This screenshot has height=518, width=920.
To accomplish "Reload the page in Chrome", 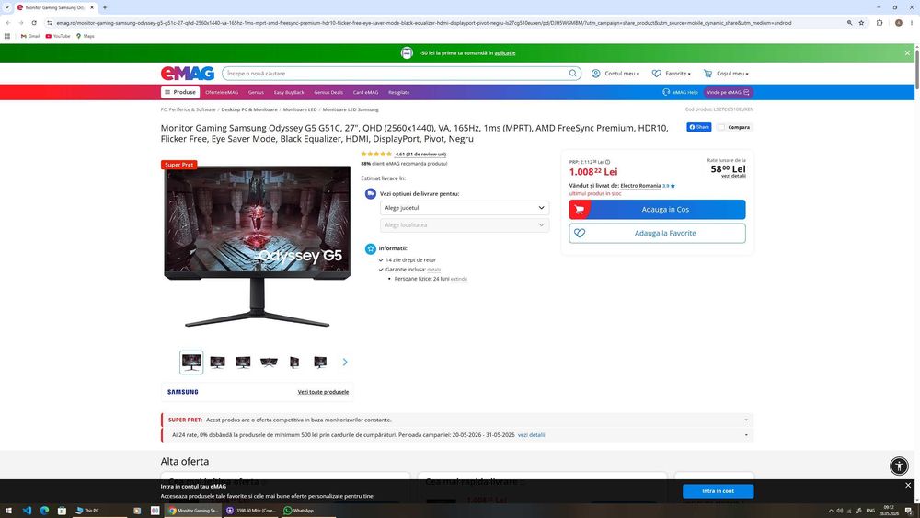I will 34,23.
